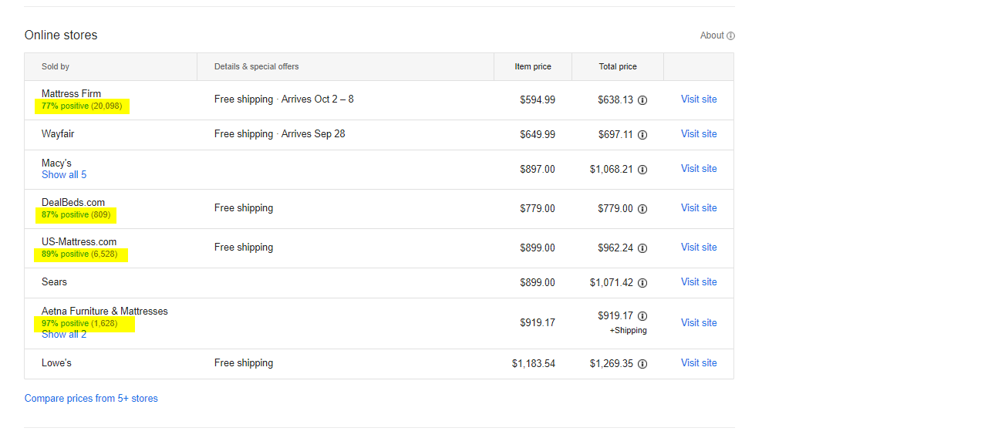Screen dimensions: 998x438
Task: Click the Total price column header
Action: coord(618,66)
